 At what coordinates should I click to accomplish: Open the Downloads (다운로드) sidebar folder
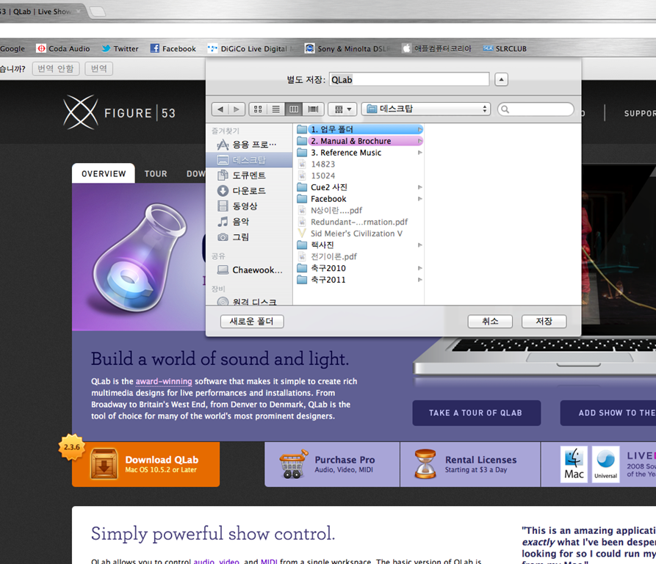tap(249, 191)
